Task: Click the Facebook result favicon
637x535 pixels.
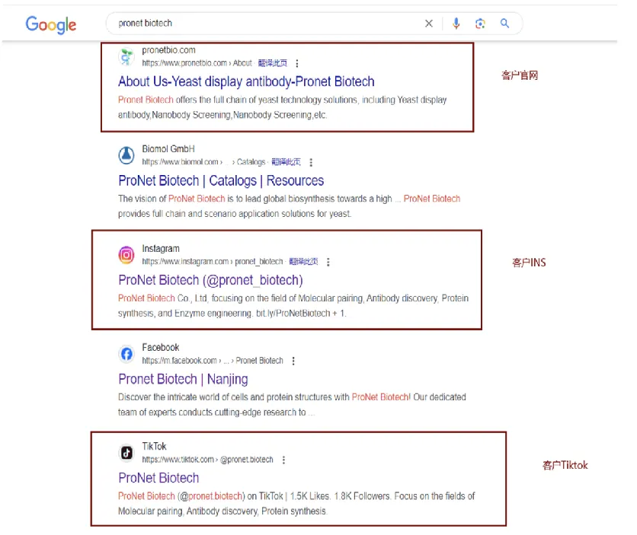Action: 126,354
